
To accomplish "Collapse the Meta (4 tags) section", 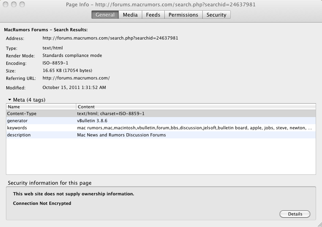I will (9, 100).
